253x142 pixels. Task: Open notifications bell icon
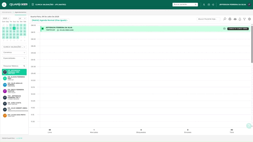tap(240, 19)
